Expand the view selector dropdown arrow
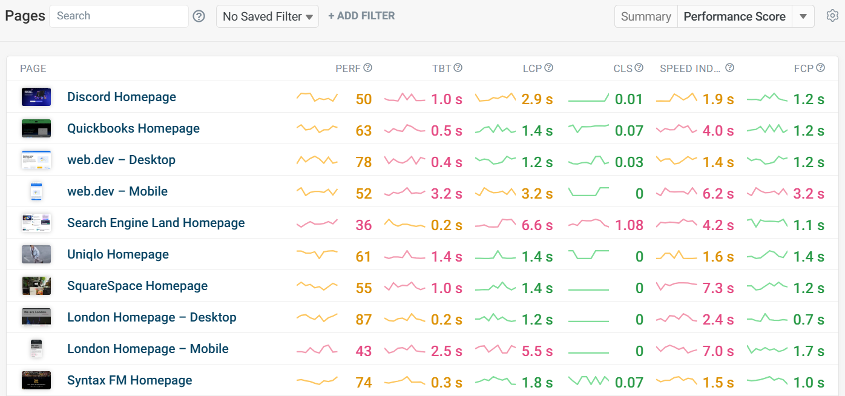Image resolution: width=845 pixels, height=396 pixels. (x=803, y=16)
